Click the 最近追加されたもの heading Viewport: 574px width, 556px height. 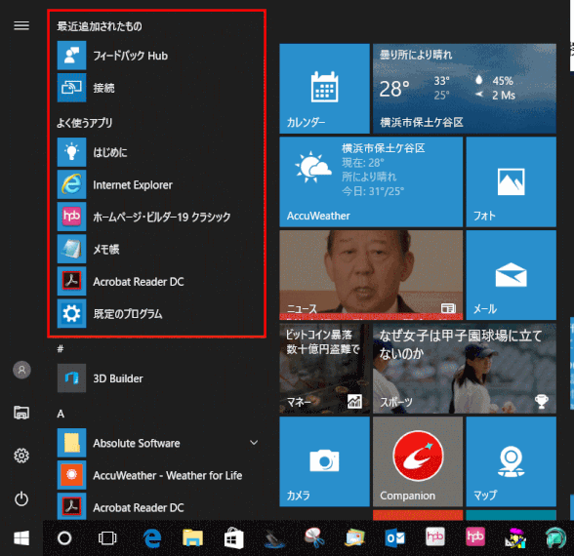point(100,26)
